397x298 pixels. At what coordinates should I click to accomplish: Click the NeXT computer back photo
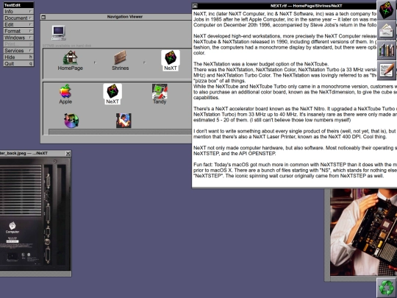click(35, 214)
